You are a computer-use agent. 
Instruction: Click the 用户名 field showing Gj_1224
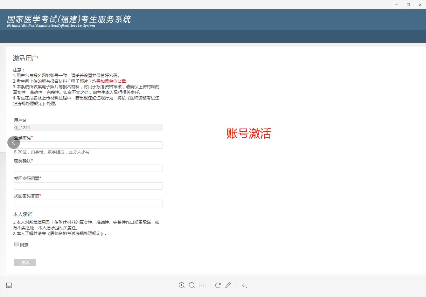[88, 128]
